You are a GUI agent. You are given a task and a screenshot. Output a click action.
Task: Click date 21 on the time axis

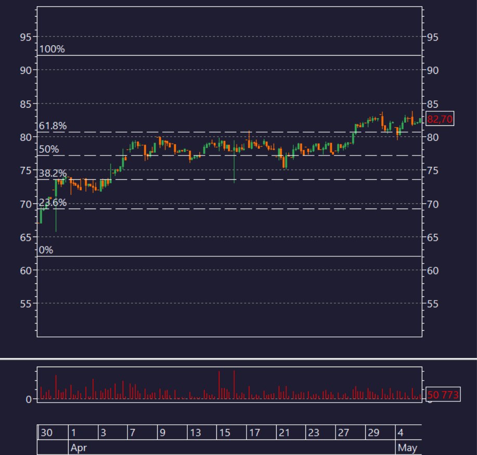pyautogui.click(x=284, y=433)
